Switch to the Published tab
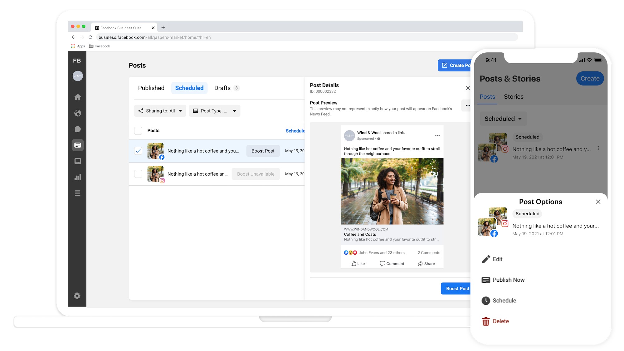This screenshot has width=624, height=351. 151,88
